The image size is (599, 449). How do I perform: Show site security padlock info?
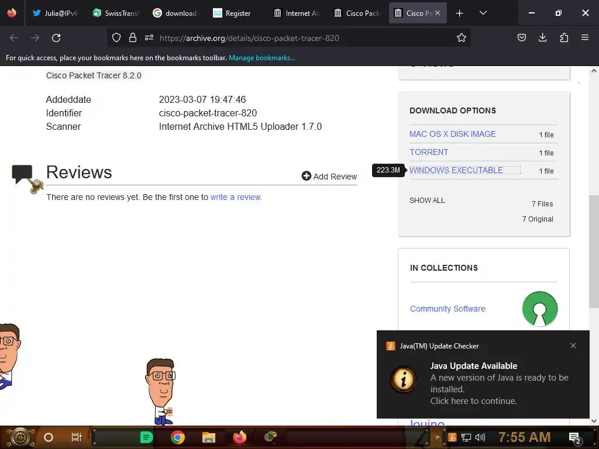[x=133, y=37]
